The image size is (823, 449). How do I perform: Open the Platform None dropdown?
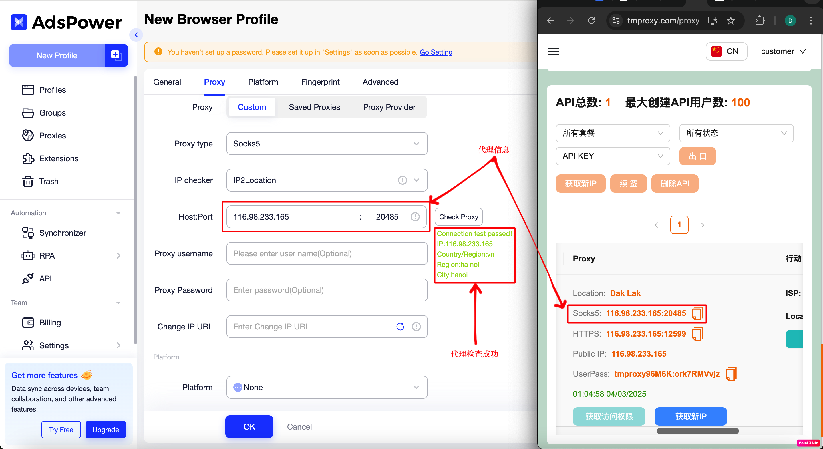pos(327,387)
